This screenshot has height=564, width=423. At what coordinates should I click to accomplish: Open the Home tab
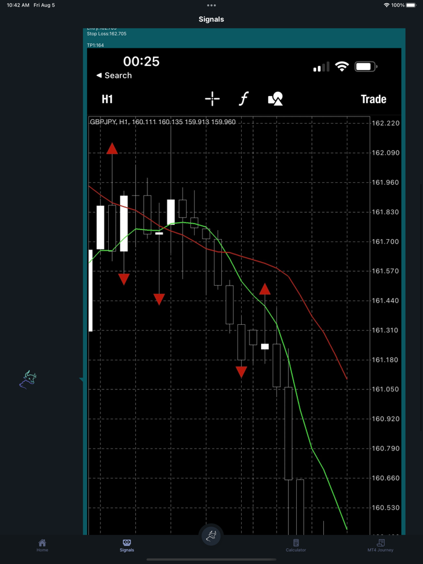(42, 545)
